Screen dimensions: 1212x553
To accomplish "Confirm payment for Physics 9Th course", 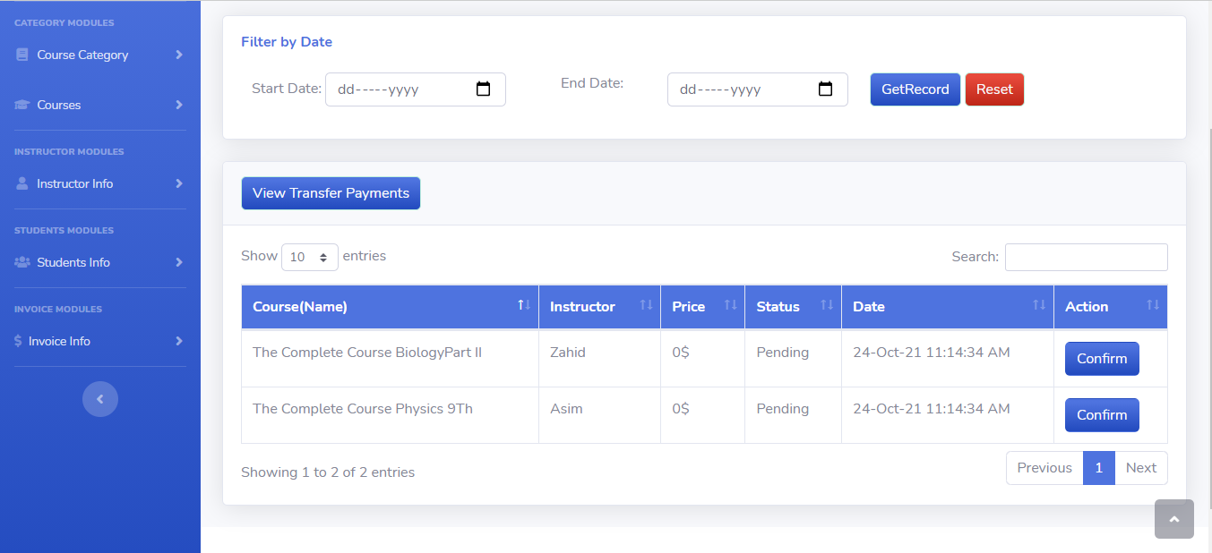I will click(1102, 415).
